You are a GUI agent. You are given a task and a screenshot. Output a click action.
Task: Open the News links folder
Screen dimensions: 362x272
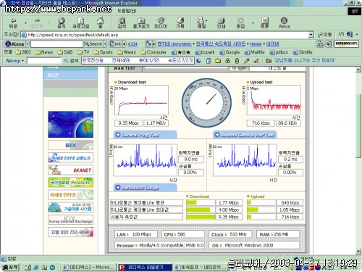43,52
